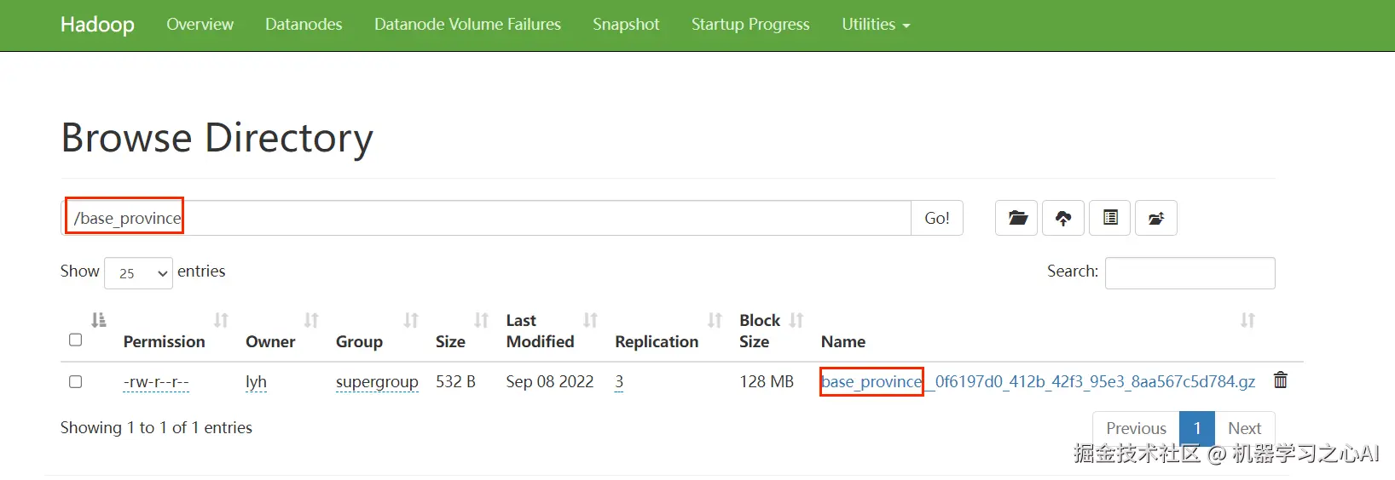1395x480 pixels.
Task: Check the base_province file row checkbox
Action: coord(75,381)
